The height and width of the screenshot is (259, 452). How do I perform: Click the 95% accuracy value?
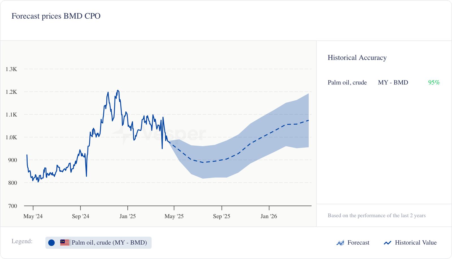coord(434,83)
